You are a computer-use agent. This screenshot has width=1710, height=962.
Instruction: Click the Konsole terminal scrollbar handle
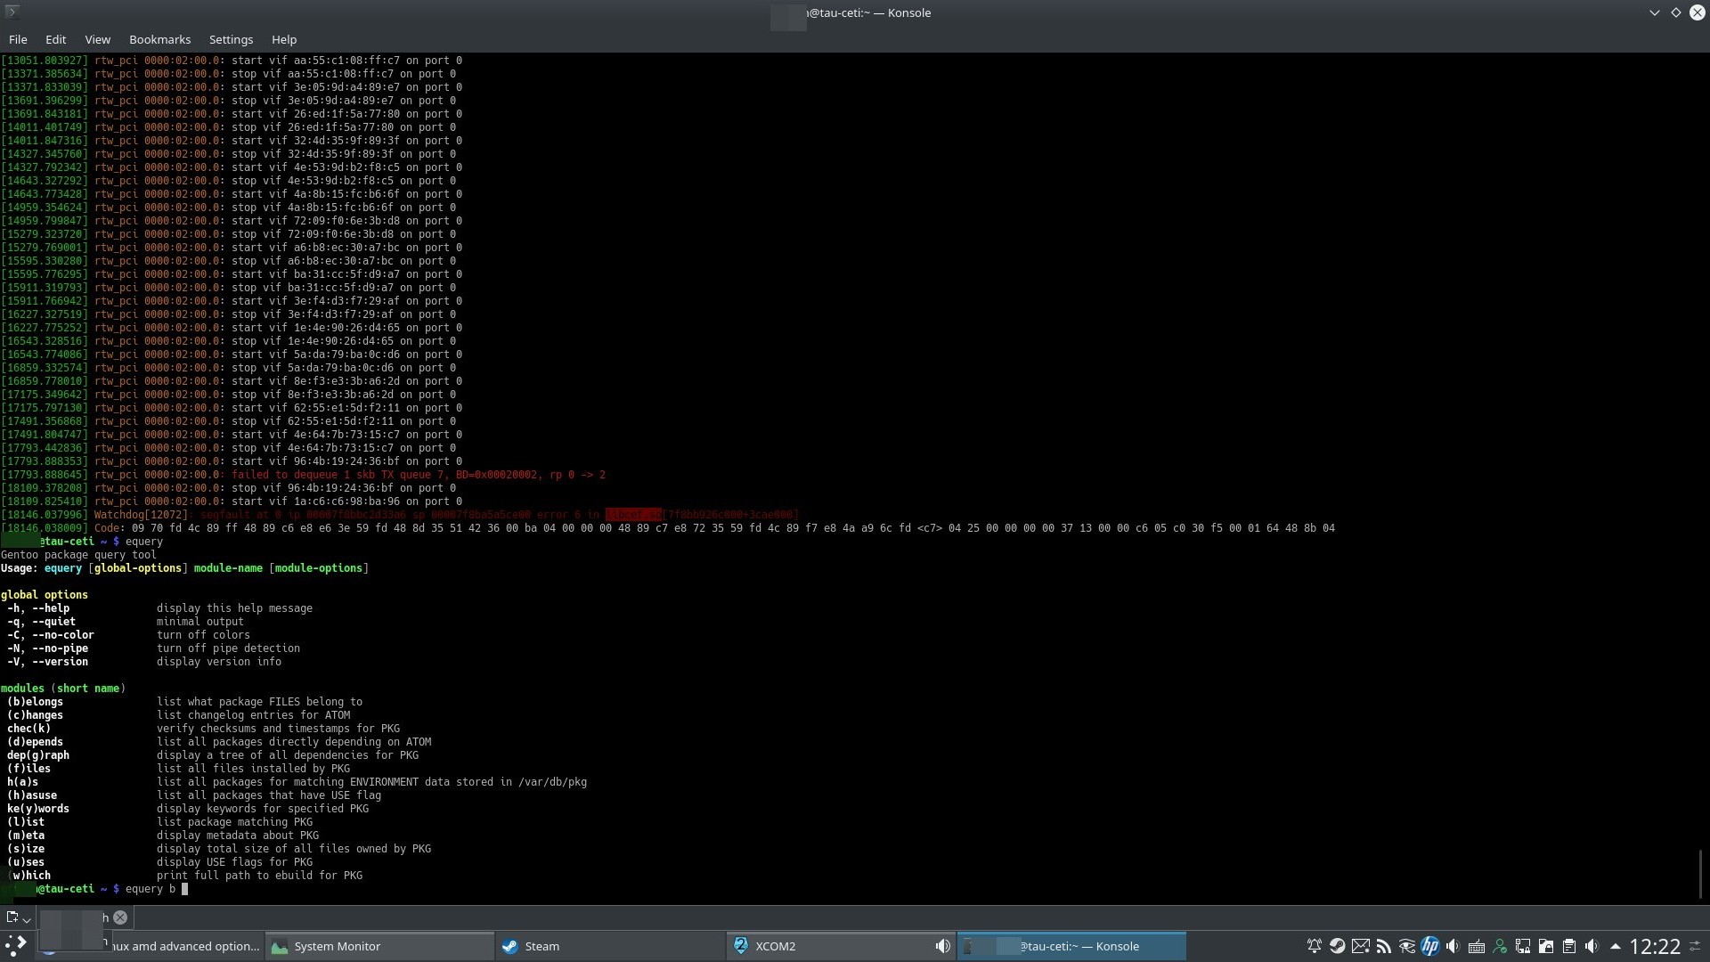pyautogui.click(x=1701, y=874)
